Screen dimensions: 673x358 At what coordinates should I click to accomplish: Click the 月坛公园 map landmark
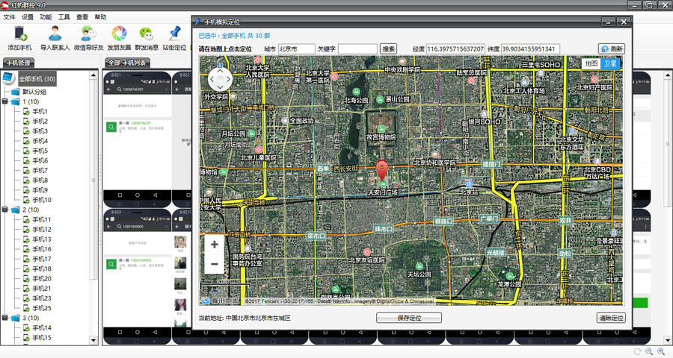[x=239, y=134]
